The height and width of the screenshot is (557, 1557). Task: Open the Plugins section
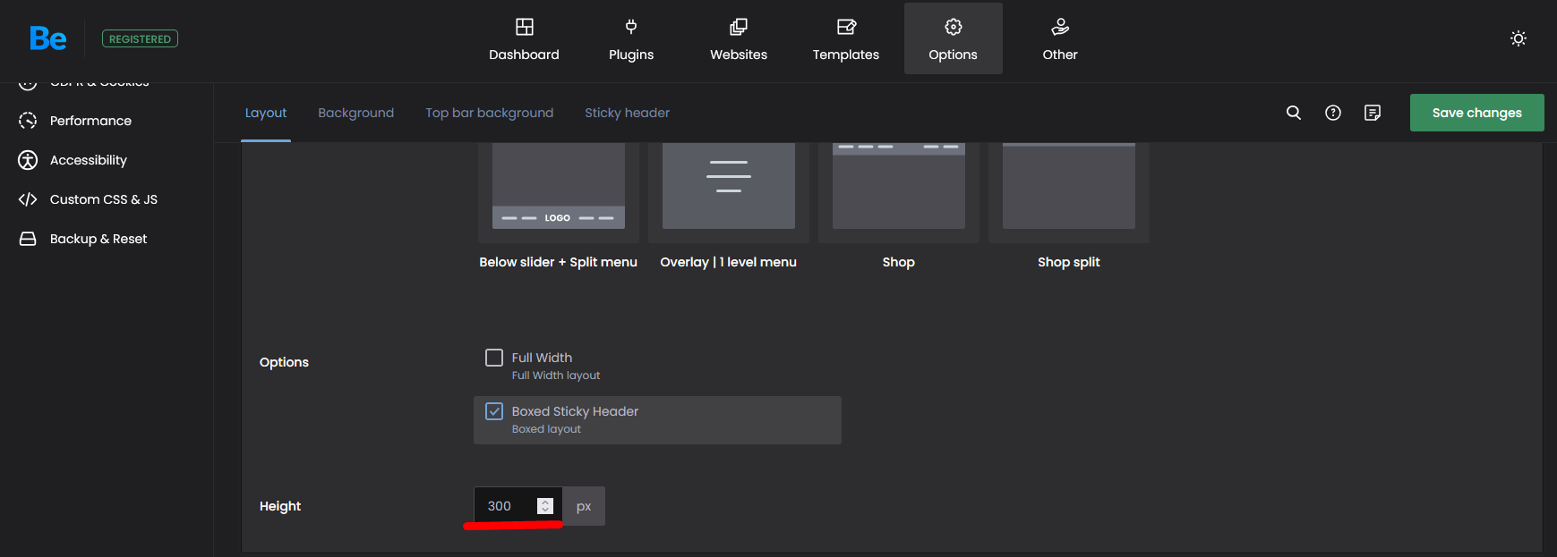(631, 39)
